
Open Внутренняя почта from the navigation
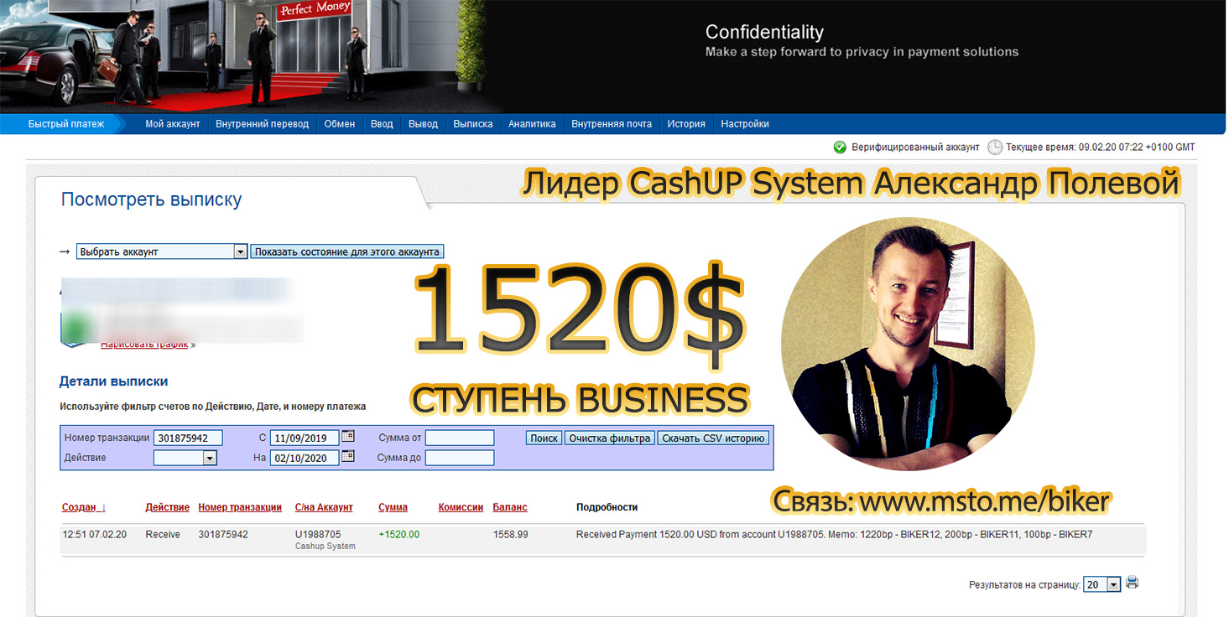pos(612,124)
